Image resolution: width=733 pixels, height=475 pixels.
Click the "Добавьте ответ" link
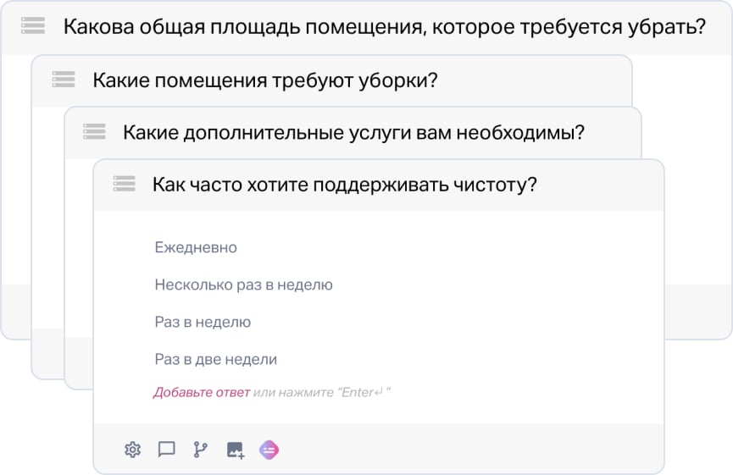click(202, 393)
